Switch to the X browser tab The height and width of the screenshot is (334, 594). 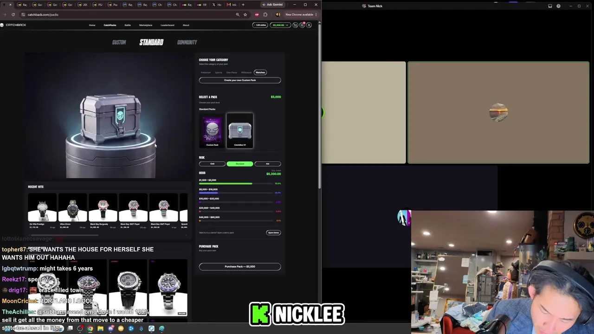tap(217, 5)
